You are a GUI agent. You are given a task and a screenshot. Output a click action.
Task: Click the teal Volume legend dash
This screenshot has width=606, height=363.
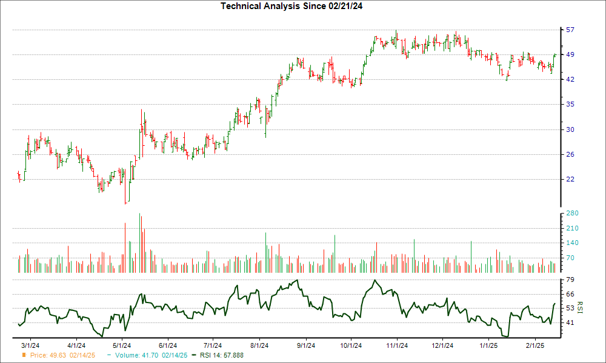(109, 355)
